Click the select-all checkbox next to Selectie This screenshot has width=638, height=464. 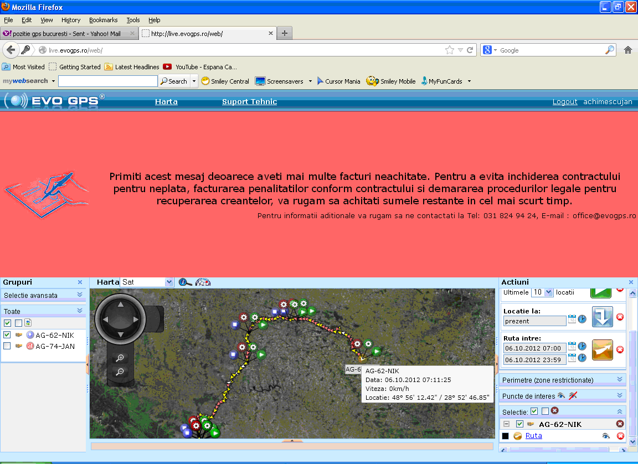[x=534, y=411]
